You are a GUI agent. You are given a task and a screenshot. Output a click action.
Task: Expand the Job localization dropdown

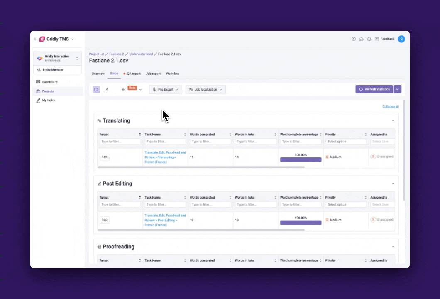(x=205, y=89)
